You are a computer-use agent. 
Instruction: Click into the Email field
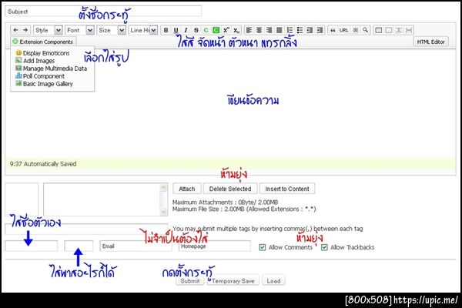tap(136, 246)
